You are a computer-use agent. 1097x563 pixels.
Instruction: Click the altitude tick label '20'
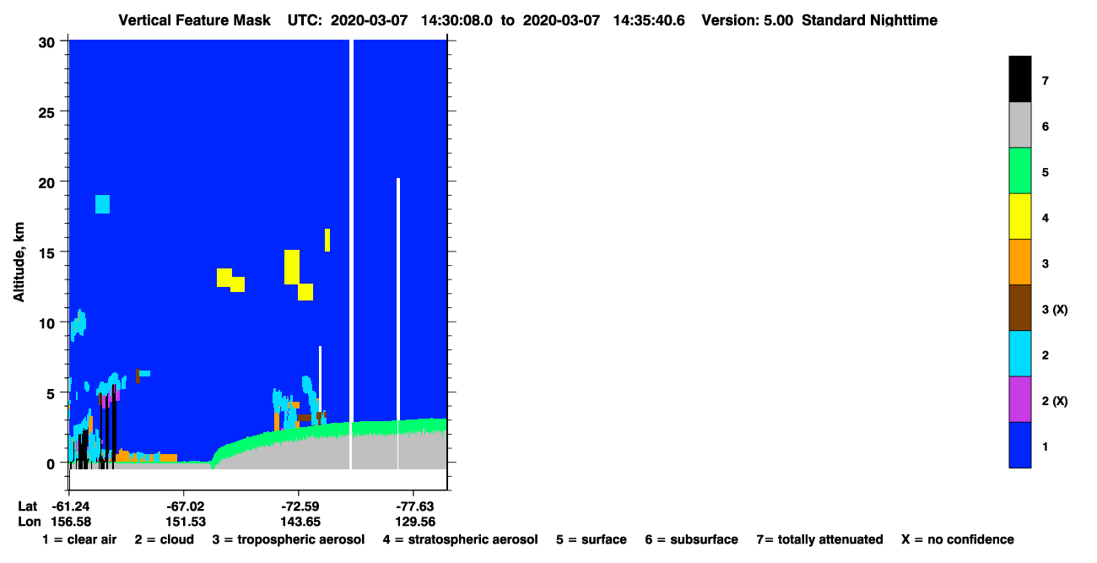[x=49, y=182]
